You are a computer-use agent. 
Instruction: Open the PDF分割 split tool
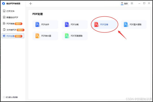click(x=75, y=25)
